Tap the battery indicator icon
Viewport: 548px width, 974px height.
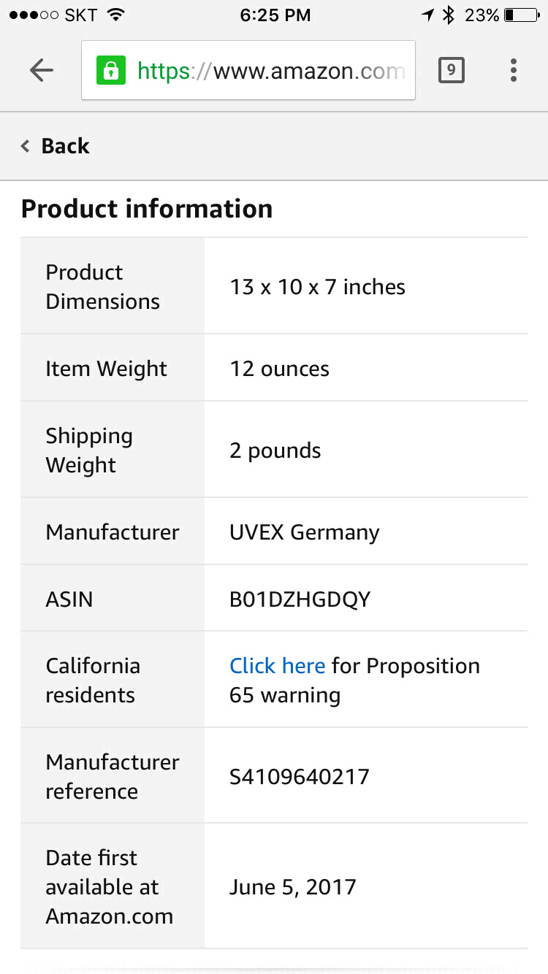pyautogui.click(x=521, y=15)
